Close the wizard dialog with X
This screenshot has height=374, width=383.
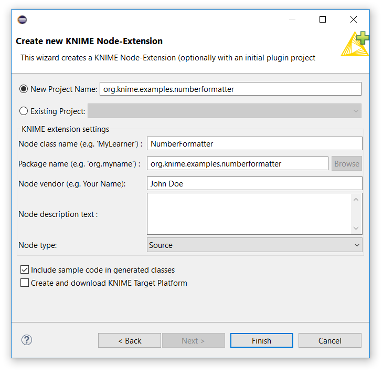[x=354, y=19]
